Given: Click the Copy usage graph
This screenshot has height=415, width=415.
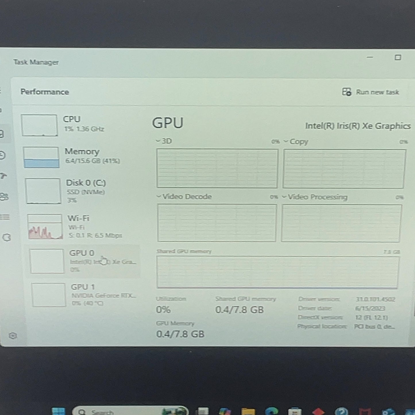Looking at the screenshot, I should (344, 169).
